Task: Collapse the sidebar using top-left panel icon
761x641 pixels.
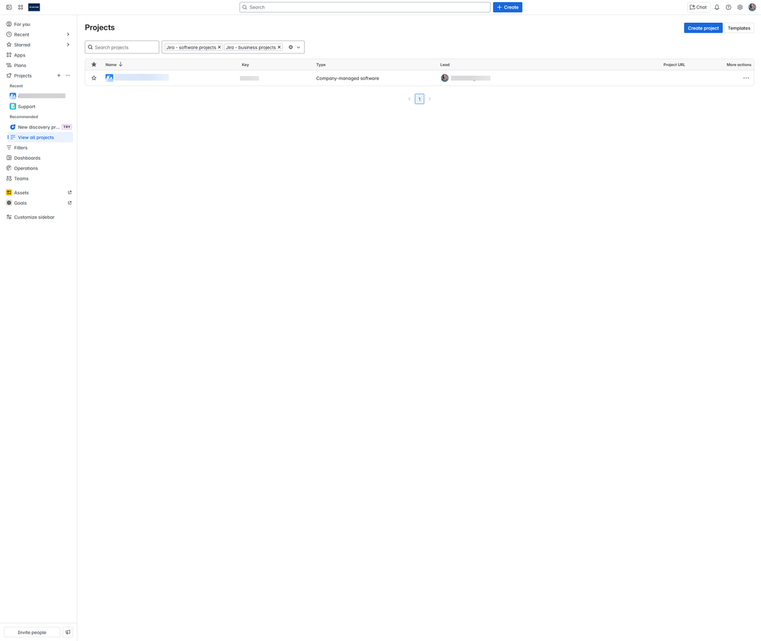Action: [8, 8]
